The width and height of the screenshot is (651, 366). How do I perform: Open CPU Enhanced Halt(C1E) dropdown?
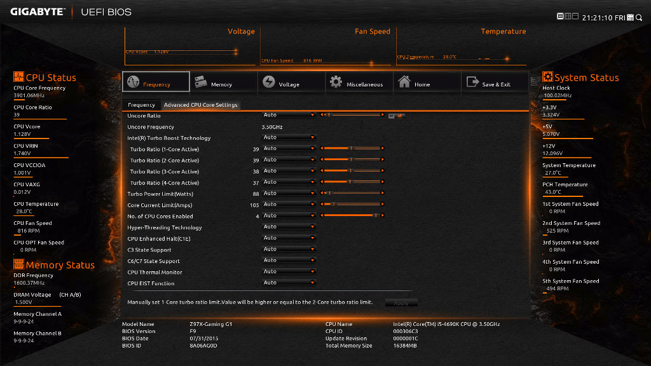point(289,238)
